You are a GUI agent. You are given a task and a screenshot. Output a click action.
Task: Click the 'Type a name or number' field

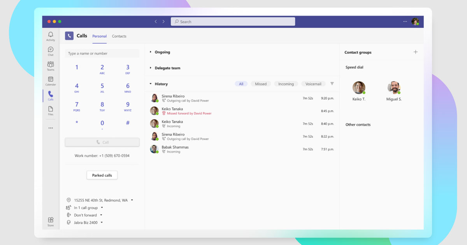click(x=102, y=53)
